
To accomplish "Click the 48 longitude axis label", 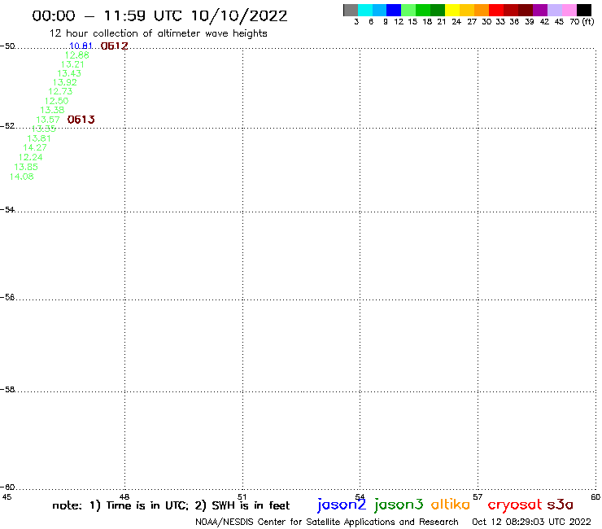I will click(124, 496).
